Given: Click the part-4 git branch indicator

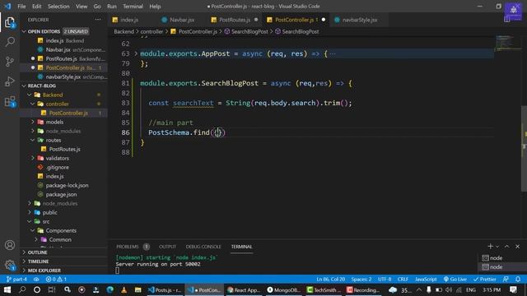Looking at the screenshot, I should coord(16,279).
